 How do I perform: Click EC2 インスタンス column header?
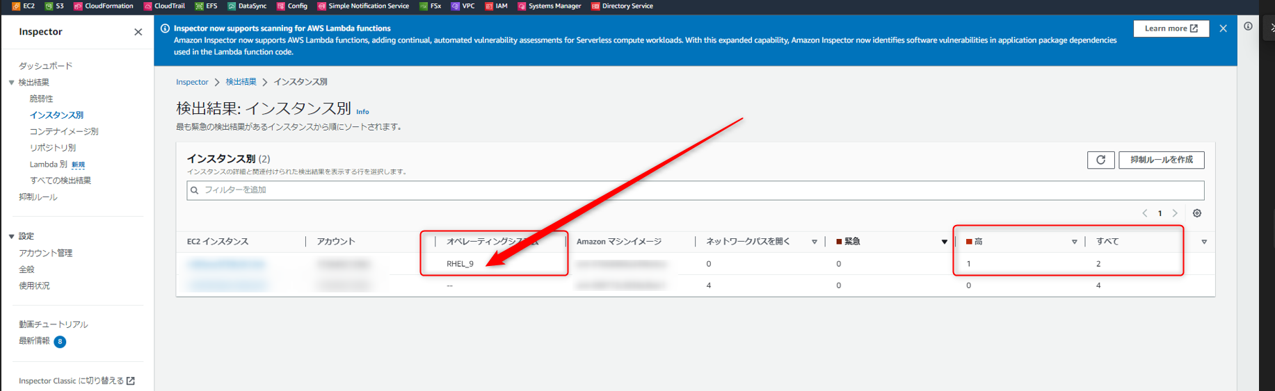click(218, 242)
